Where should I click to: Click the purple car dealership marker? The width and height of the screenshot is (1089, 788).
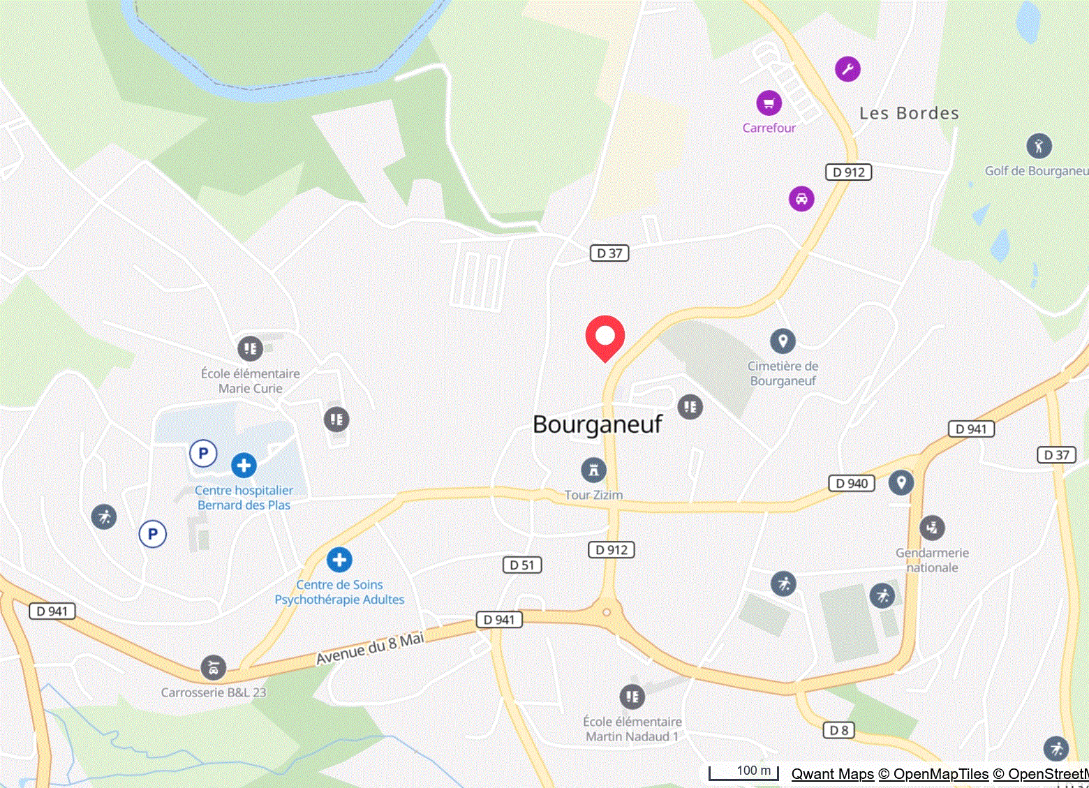pyautogui.click(x=801, y=199)
